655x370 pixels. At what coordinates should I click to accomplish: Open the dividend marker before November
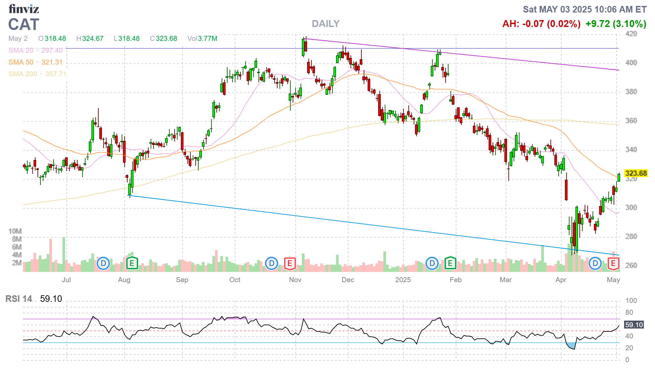(272, 263)
